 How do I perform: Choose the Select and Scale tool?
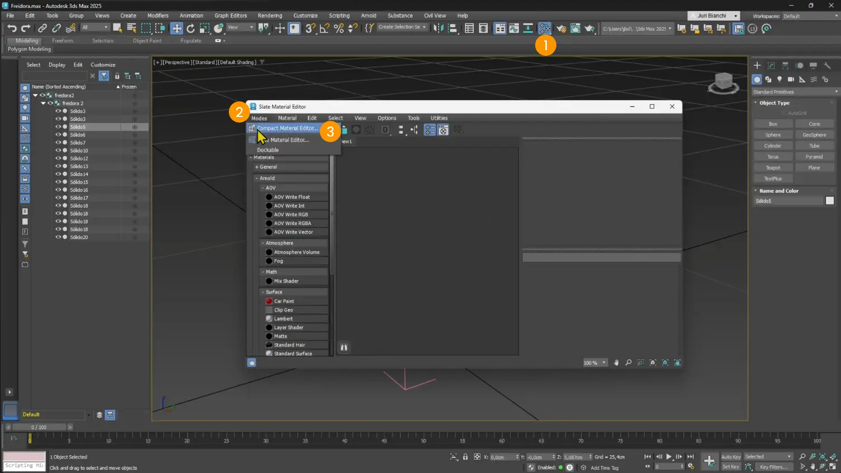[x=204, y=28]
